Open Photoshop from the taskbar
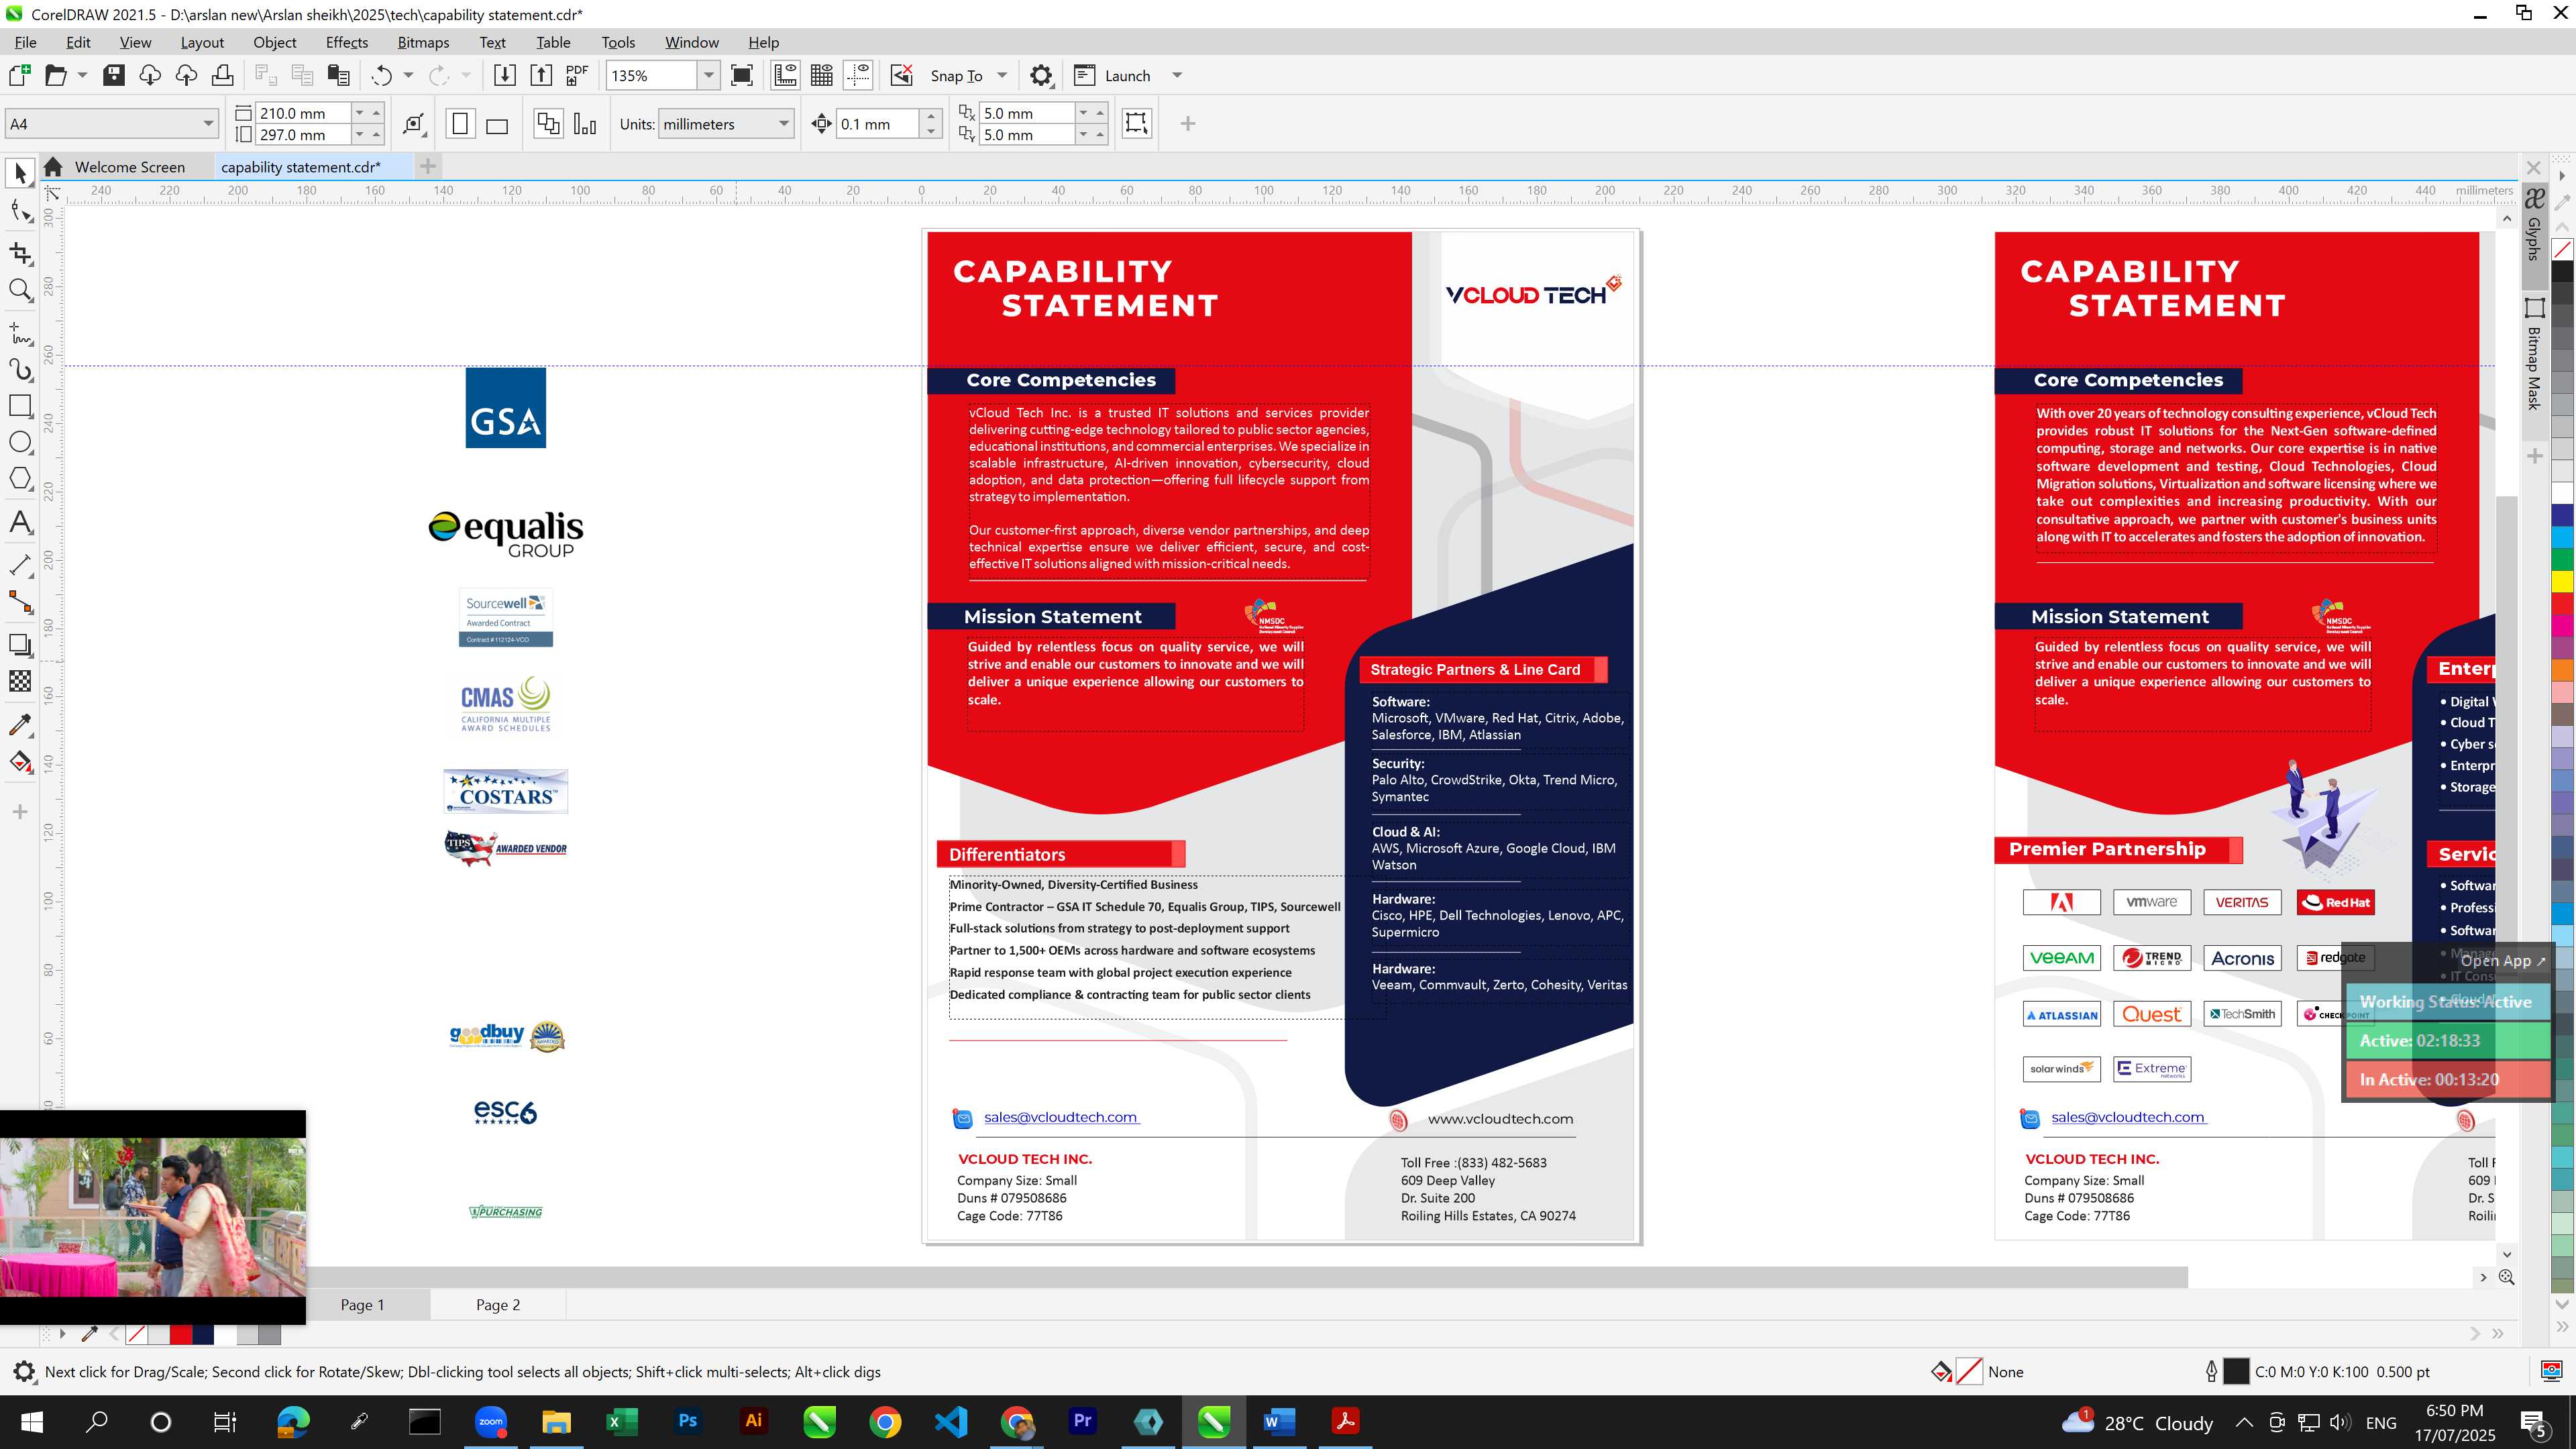The width and height of the screenshot is (2576, 1449). (688, 1421)
